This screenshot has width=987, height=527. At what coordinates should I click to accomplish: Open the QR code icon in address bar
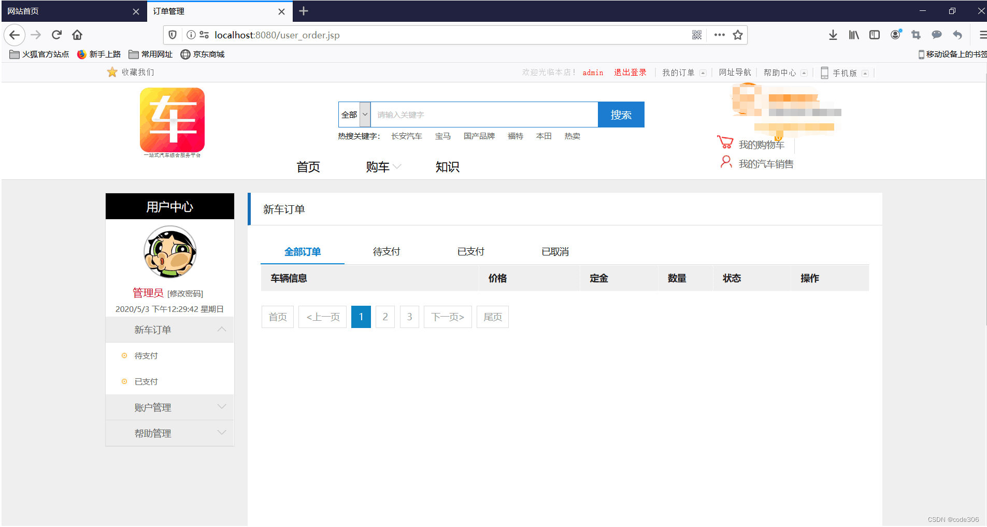pos(696,35)
